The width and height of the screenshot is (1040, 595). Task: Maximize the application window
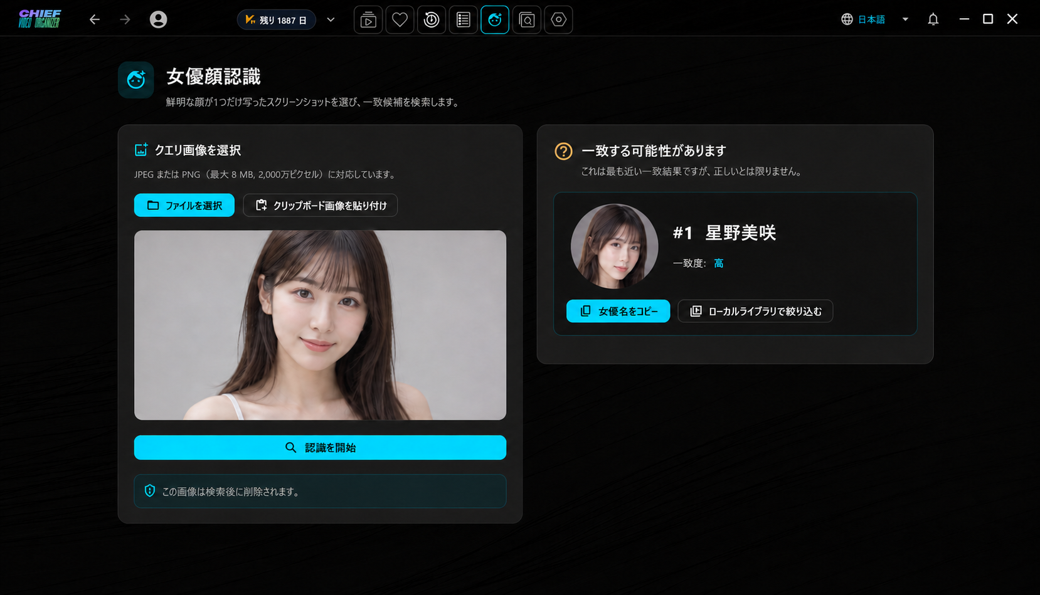point(988,19)
